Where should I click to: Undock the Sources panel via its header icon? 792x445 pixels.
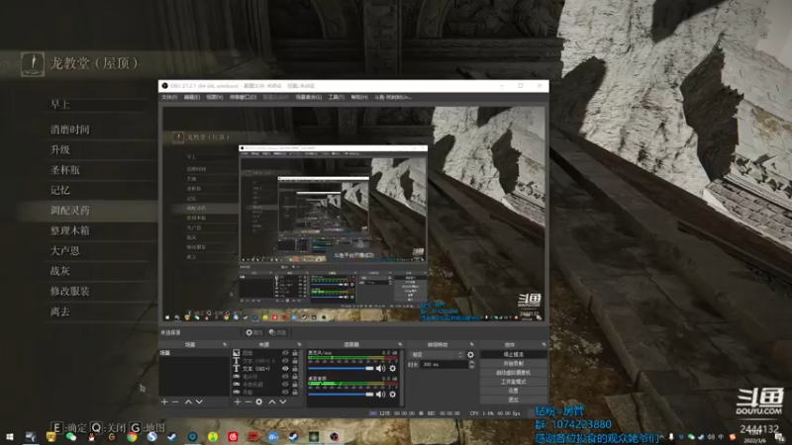click(x=299, y=344)
